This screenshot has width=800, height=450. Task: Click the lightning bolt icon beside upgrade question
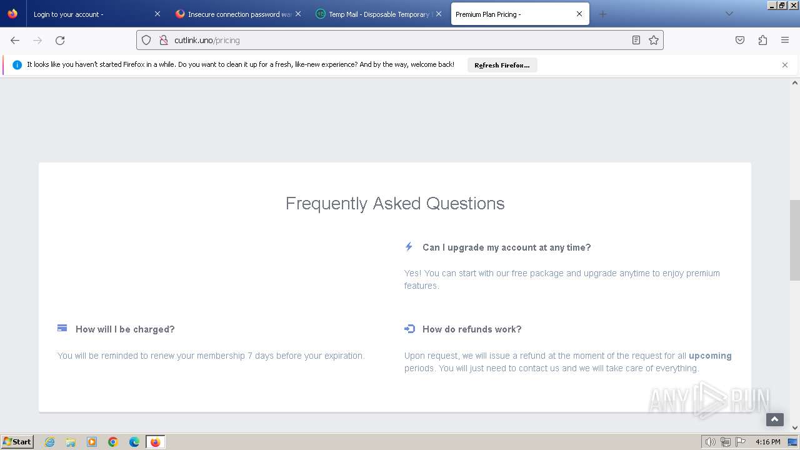point(409,247)
